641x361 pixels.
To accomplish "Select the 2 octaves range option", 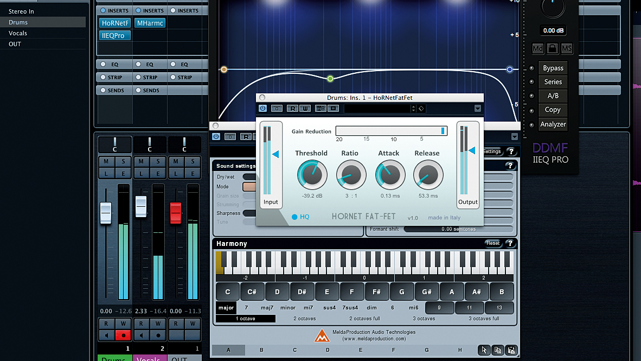I will click(305, 319).
